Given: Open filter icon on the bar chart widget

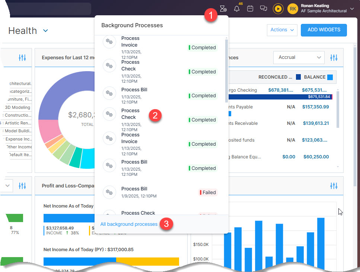Looking at the screenshot, I should click(x=334, y=186).
